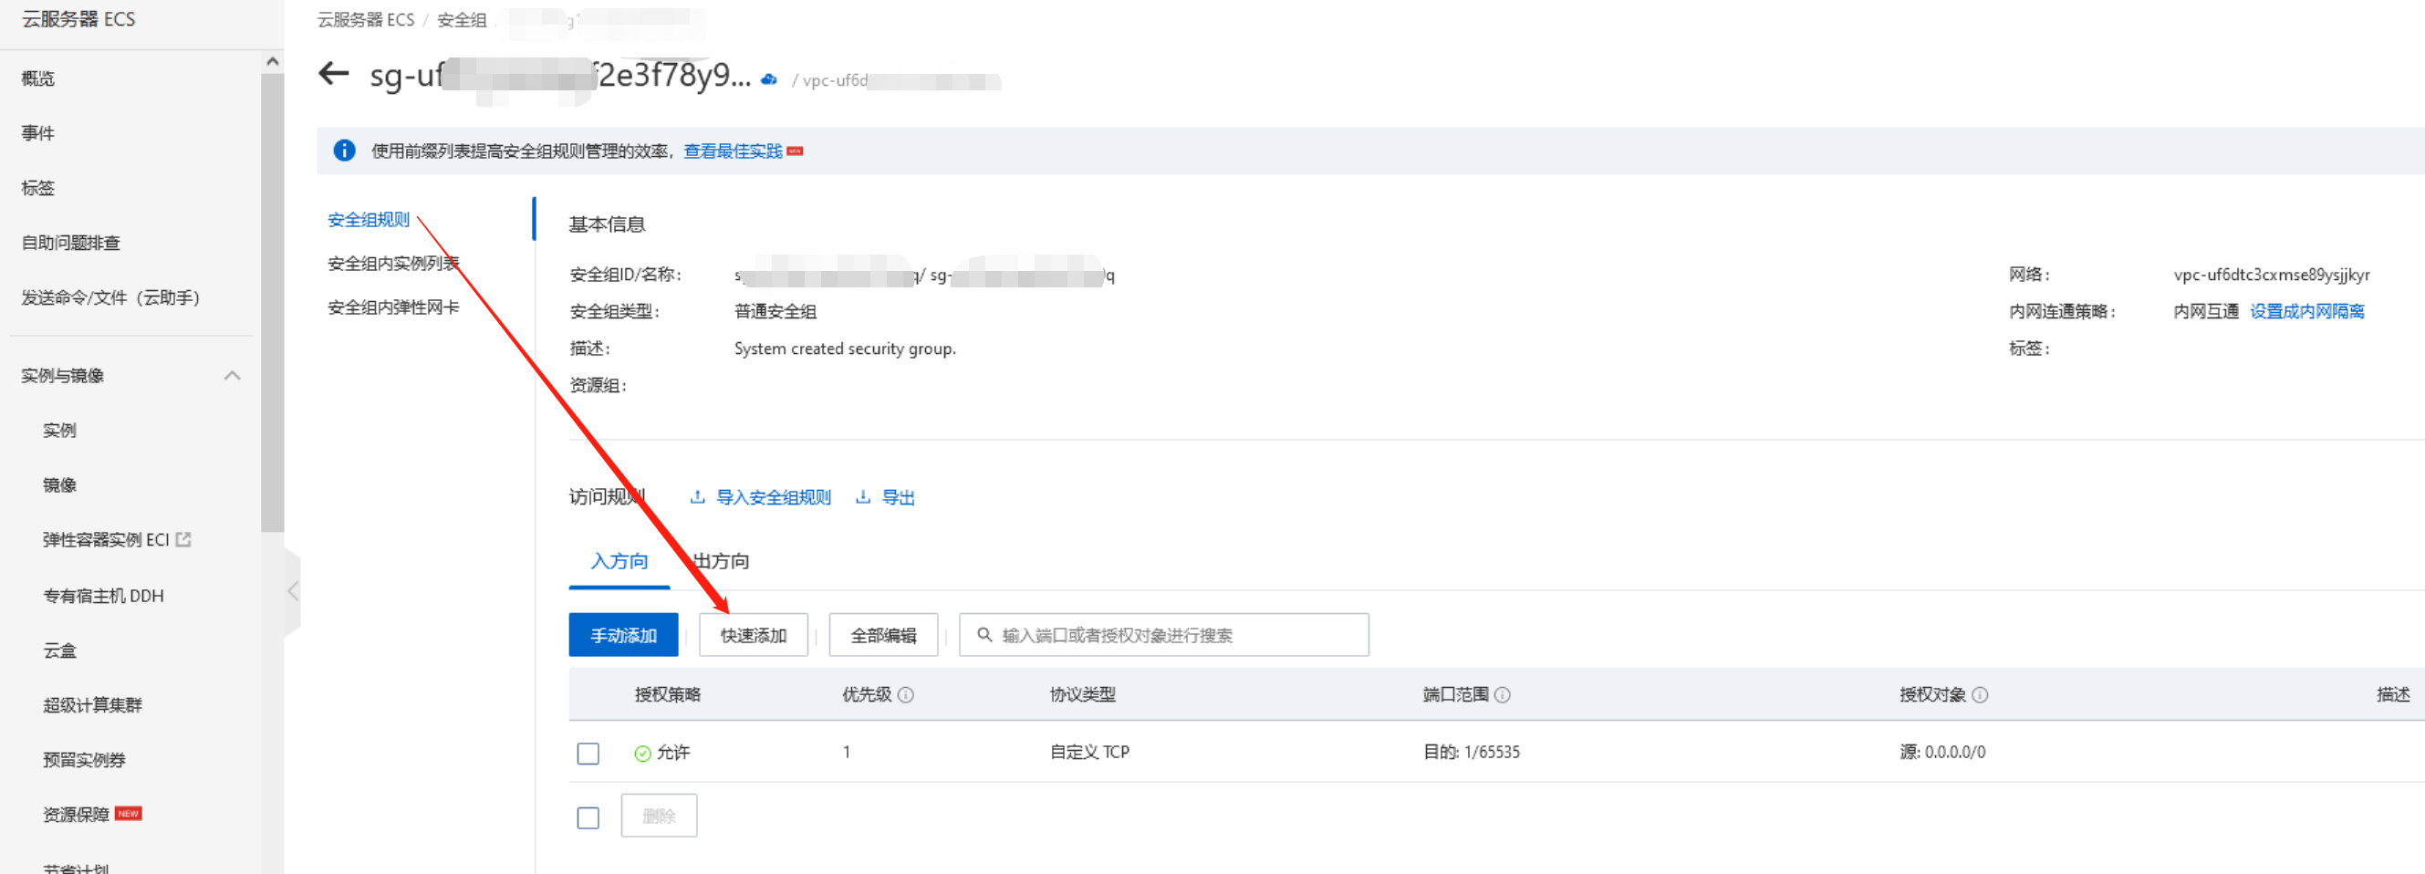Click 云服务器 ECS in the breadcrumb
This screenshot has width=2425, height=874.
click(x=366, y=20)
